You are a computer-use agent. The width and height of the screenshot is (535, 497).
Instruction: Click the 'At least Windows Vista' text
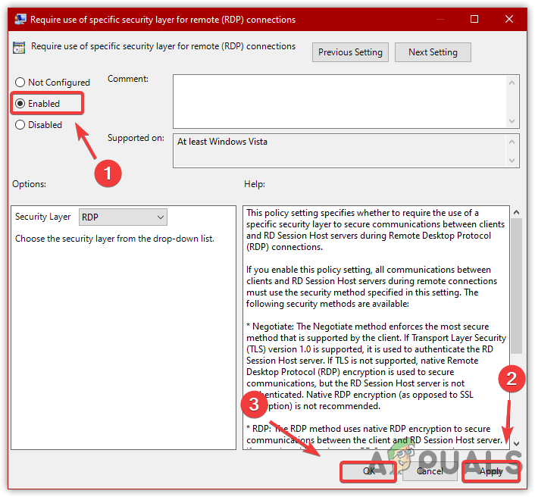click(x=222, y=142)
